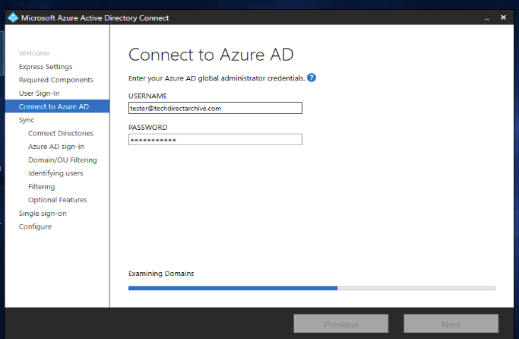Open Identifying users sub-step
The width and height of the screenshot is (519, 339).
55,173
